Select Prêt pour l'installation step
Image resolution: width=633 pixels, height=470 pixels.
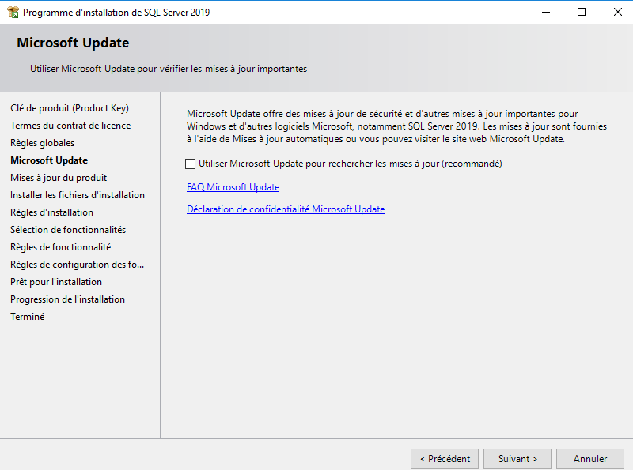[56, 282]
